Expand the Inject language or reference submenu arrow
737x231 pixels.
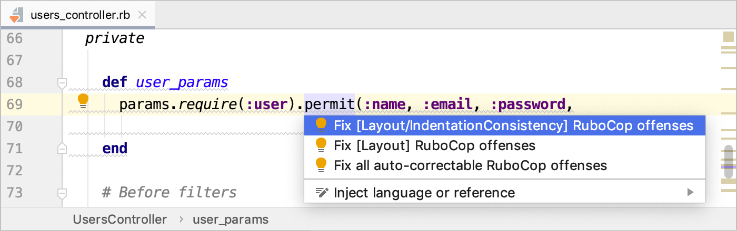click(x=691, y=193)
